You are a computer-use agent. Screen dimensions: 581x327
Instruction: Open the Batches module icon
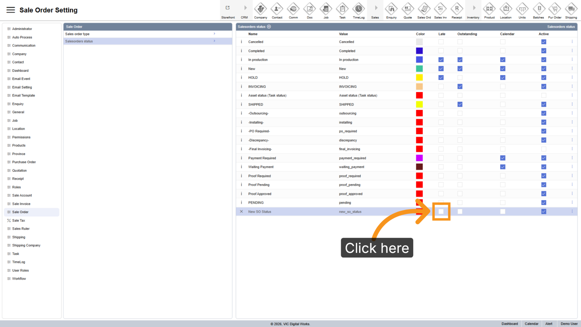point(538,9)
